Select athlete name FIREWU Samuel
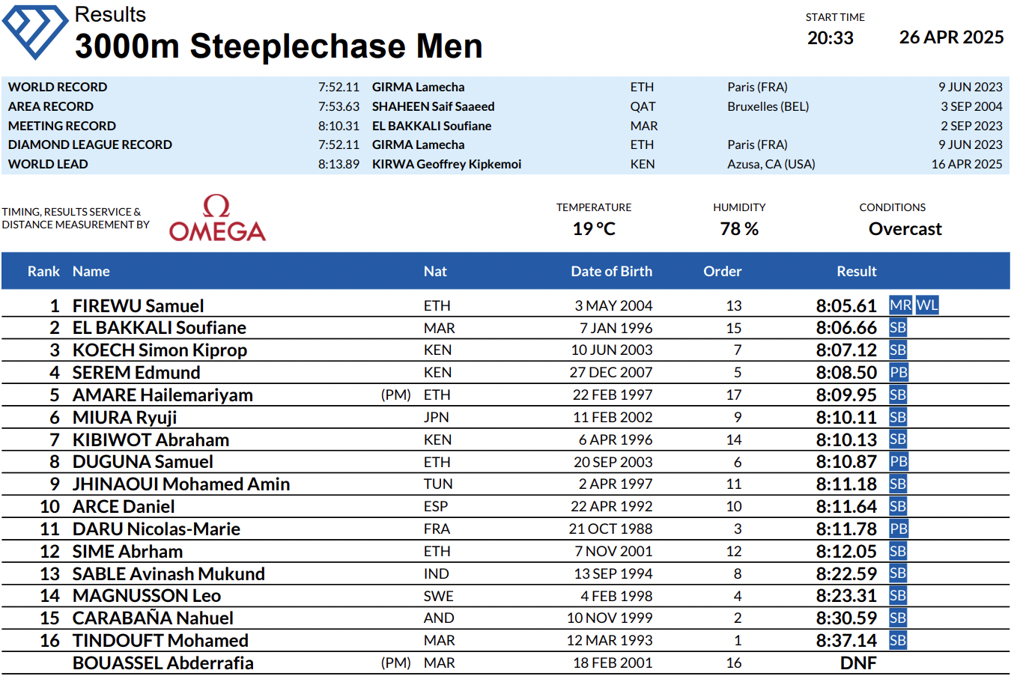This screenshot has width=1014, height=679. pos(138,305)
